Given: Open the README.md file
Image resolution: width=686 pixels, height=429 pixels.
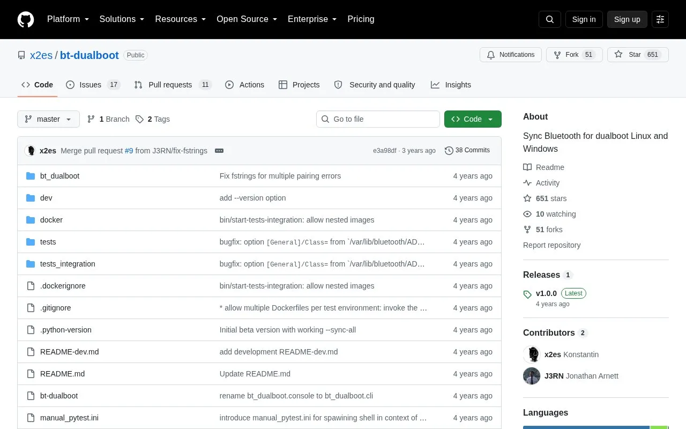Looking at the screenshot, I should click(62, 374).
